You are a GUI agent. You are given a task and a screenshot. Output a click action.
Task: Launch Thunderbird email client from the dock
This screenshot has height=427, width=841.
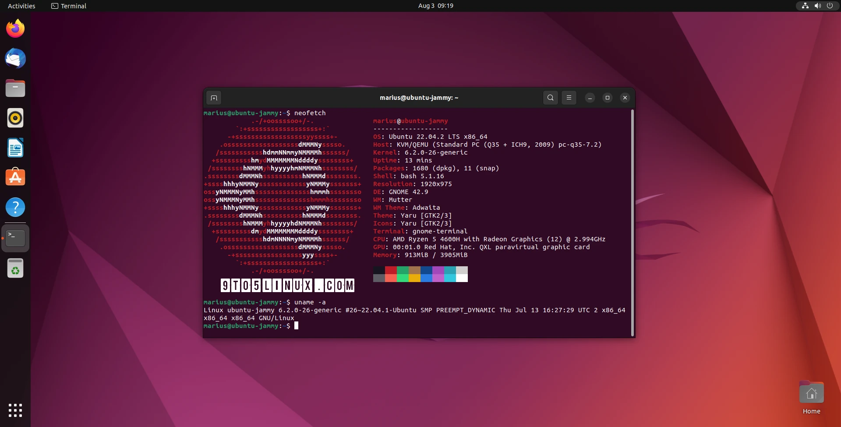click(x=15, y=58)
